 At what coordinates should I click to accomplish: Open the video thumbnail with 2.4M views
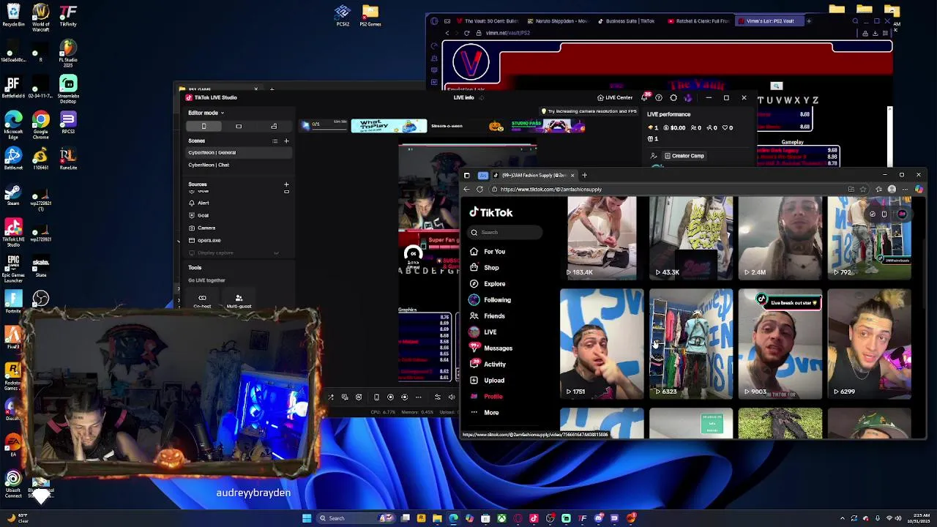tap(780, 238)
